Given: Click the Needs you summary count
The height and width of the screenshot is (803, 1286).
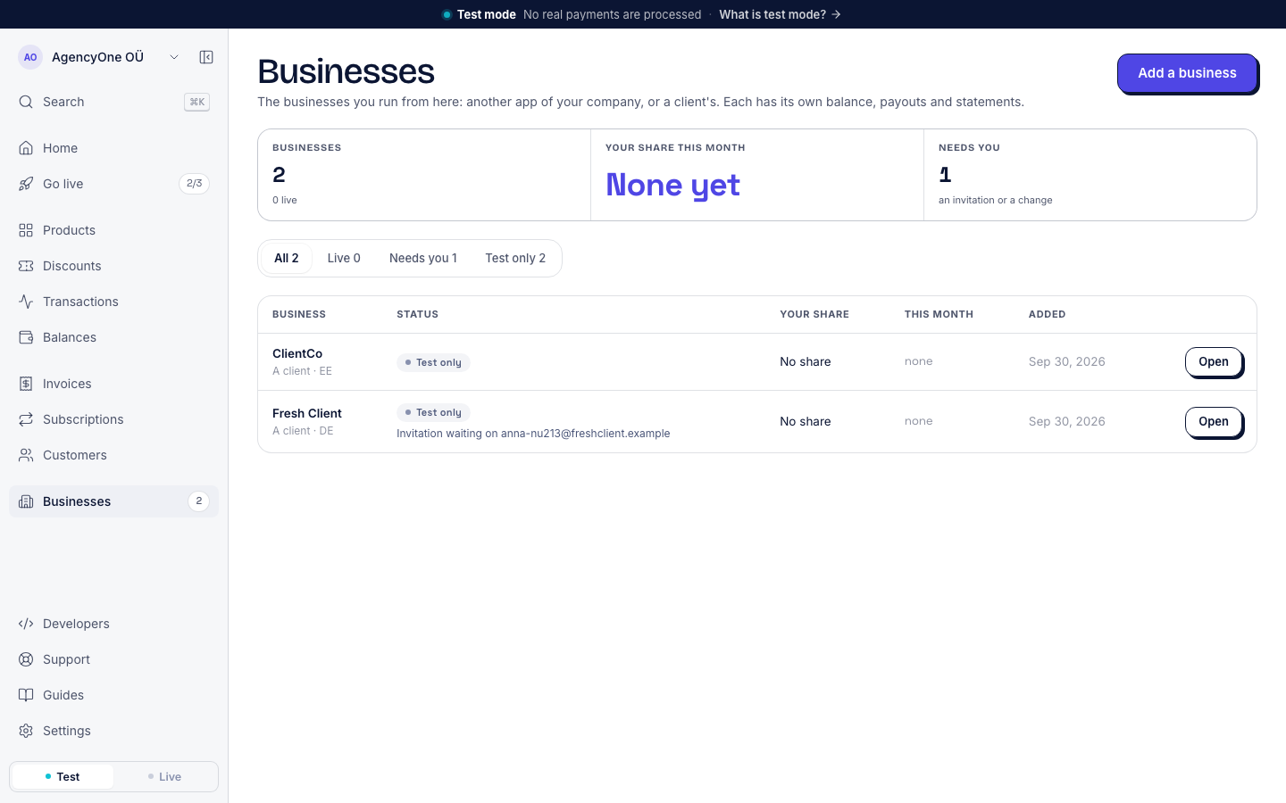Looking at the screenshot, I should (x=945, y=175).
